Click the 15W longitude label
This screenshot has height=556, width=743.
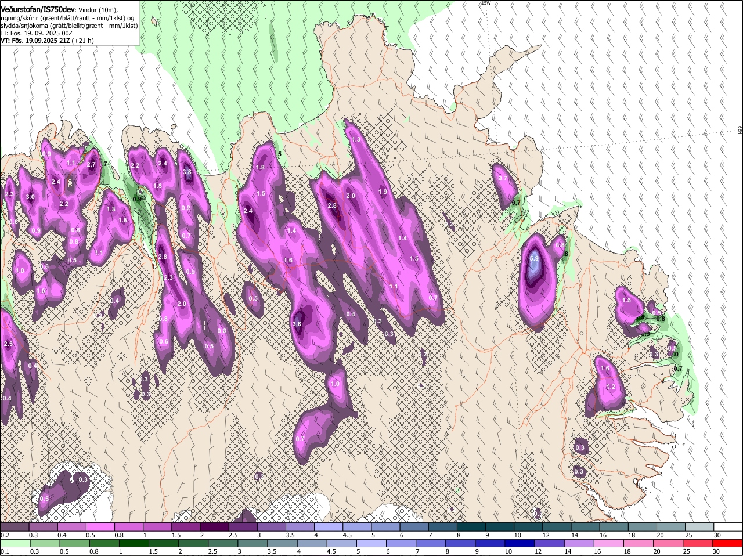[486, 3]
